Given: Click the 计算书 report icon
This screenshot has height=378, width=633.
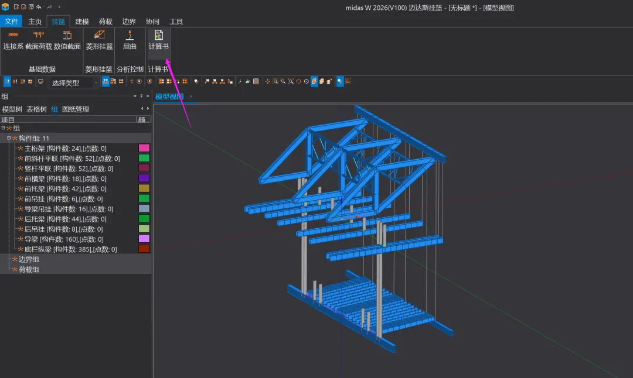Looking at the screenshot, I should [158, 36].
